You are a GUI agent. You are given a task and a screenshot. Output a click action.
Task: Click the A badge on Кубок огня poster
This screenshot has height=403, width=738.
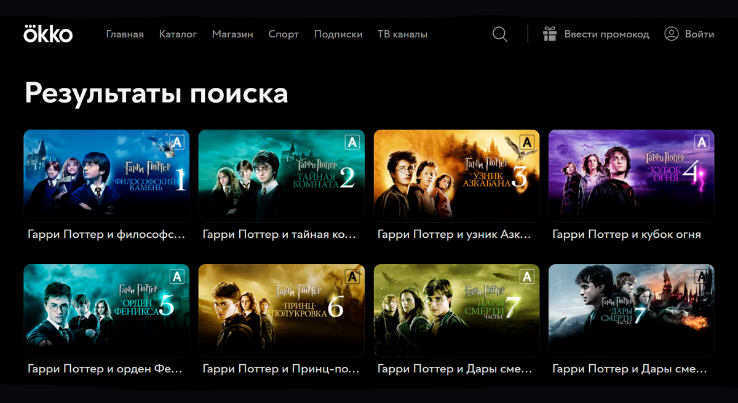click(702, 142)
